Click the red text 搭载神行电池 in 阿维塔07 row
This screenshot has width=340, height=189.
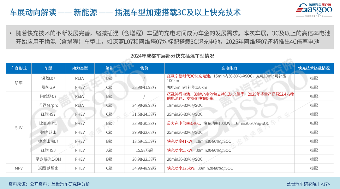[x=179, y=94]
